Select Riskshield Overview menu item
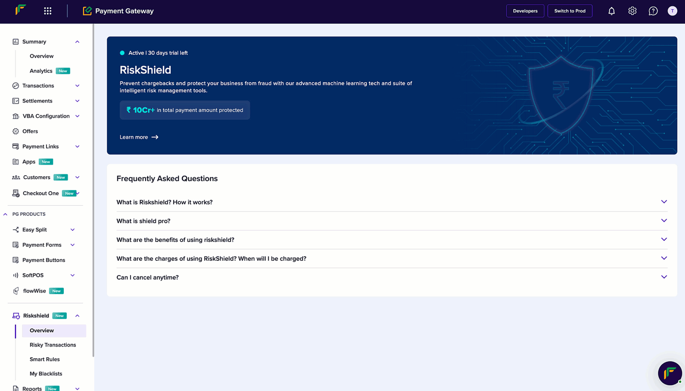The width and height of the screenshot is (685, 391). (54, 331)
